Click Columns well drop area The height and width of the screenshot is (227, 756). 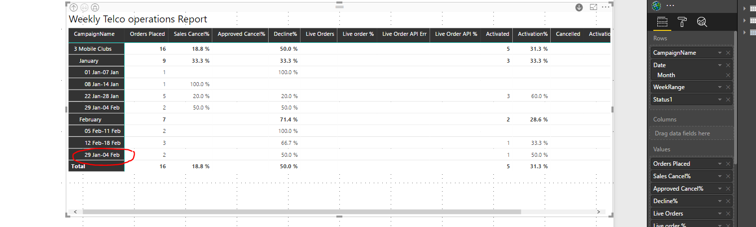click(691, 133)
